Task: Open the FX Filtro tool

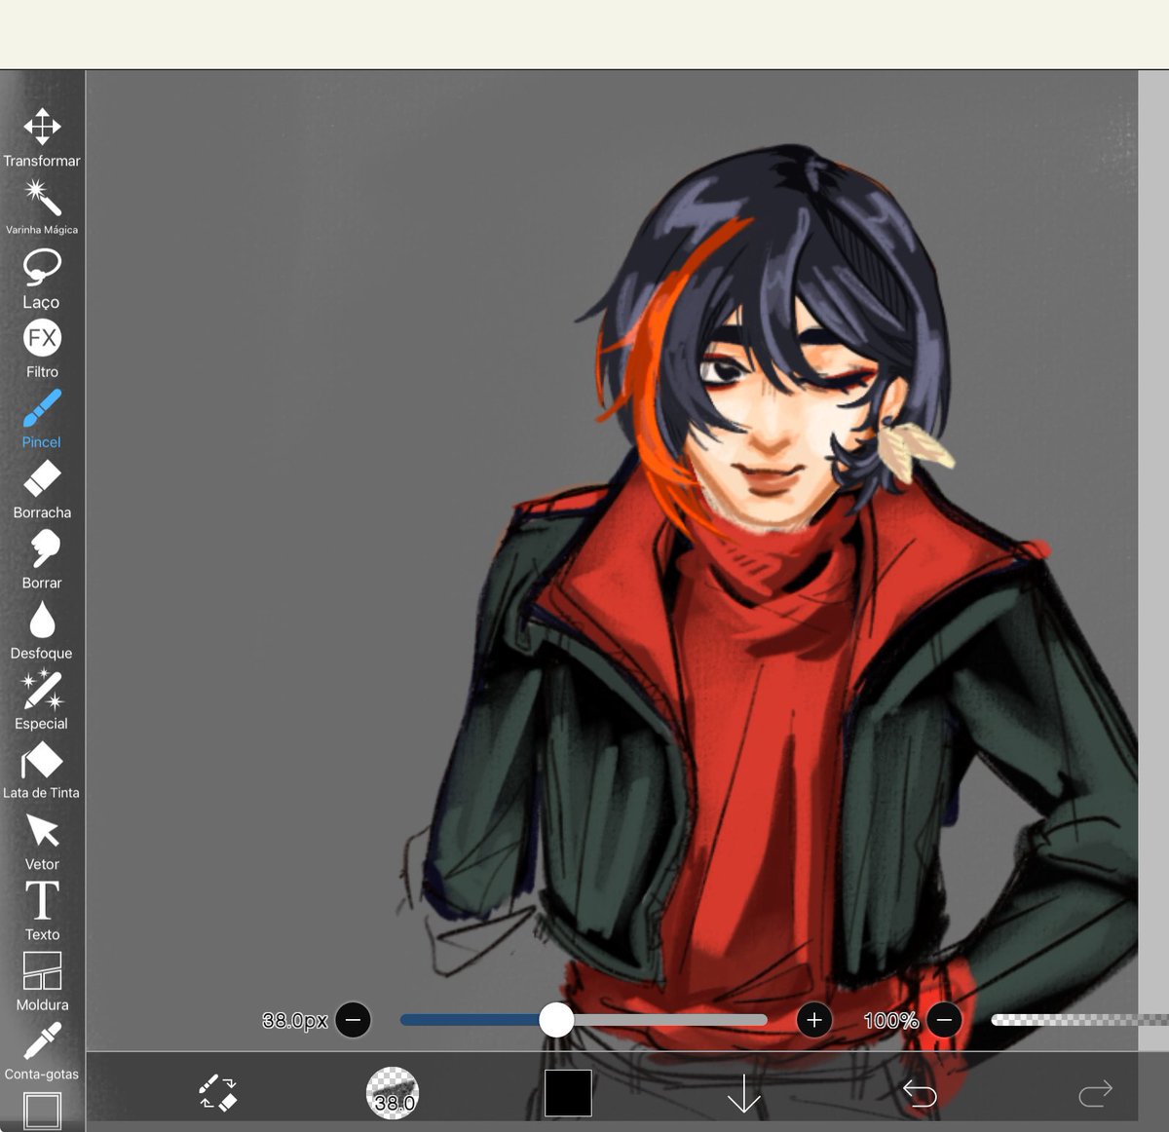Action: click(x=42, y=348)
